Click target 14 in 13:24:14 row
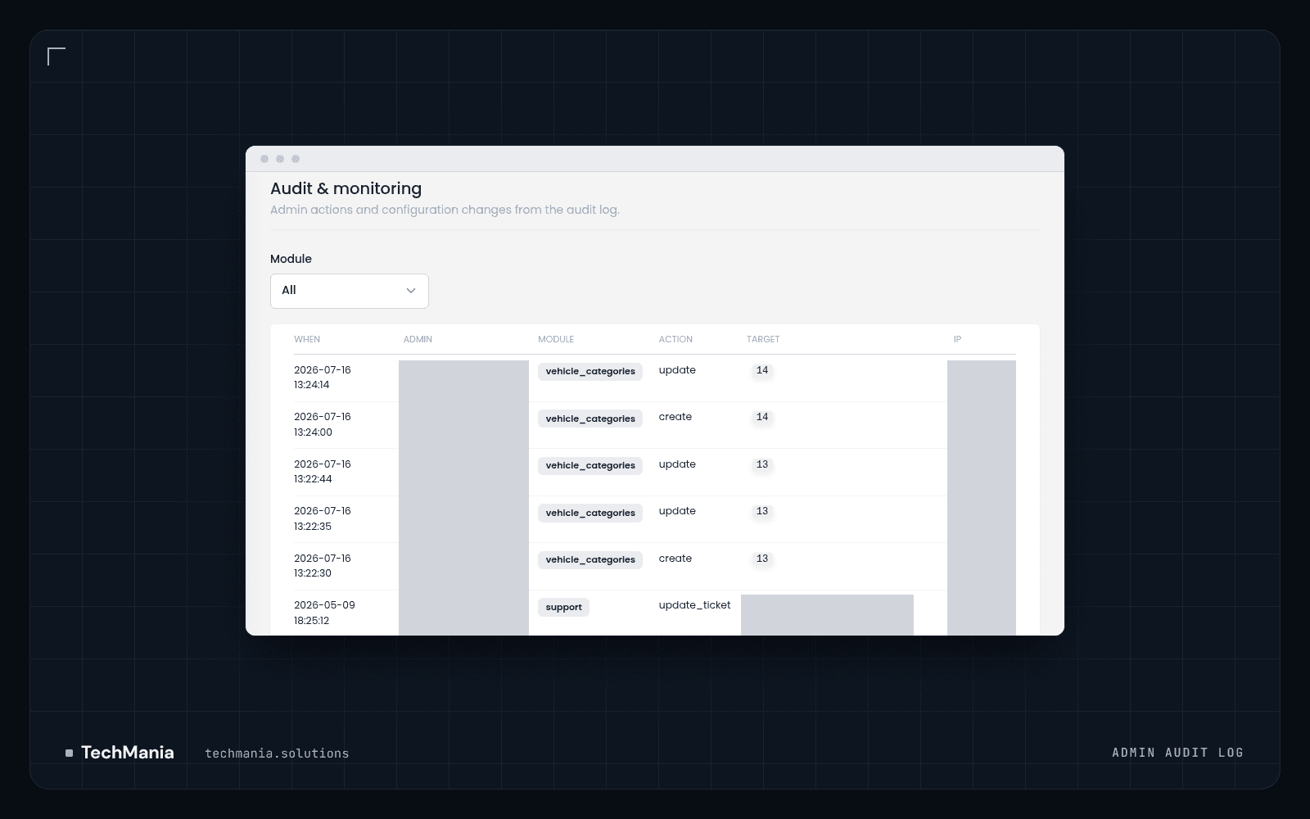Image resolution: width=1310 pixels, height=819 pixels. [762, 370]
